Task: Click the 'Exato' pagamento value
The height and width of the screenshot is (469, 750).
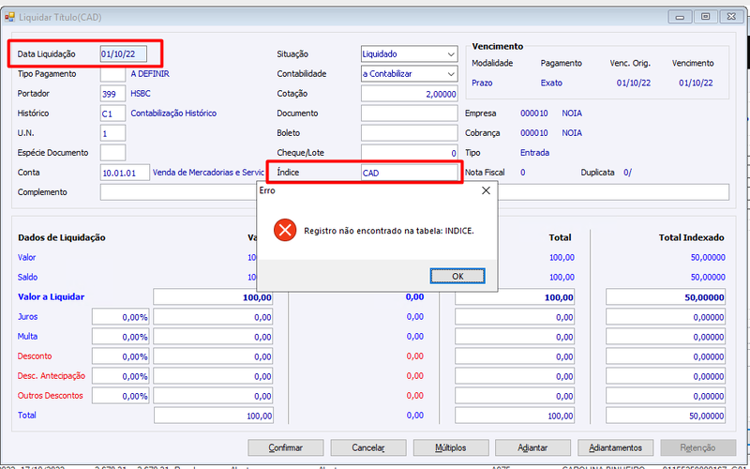Action: [551, 83]
